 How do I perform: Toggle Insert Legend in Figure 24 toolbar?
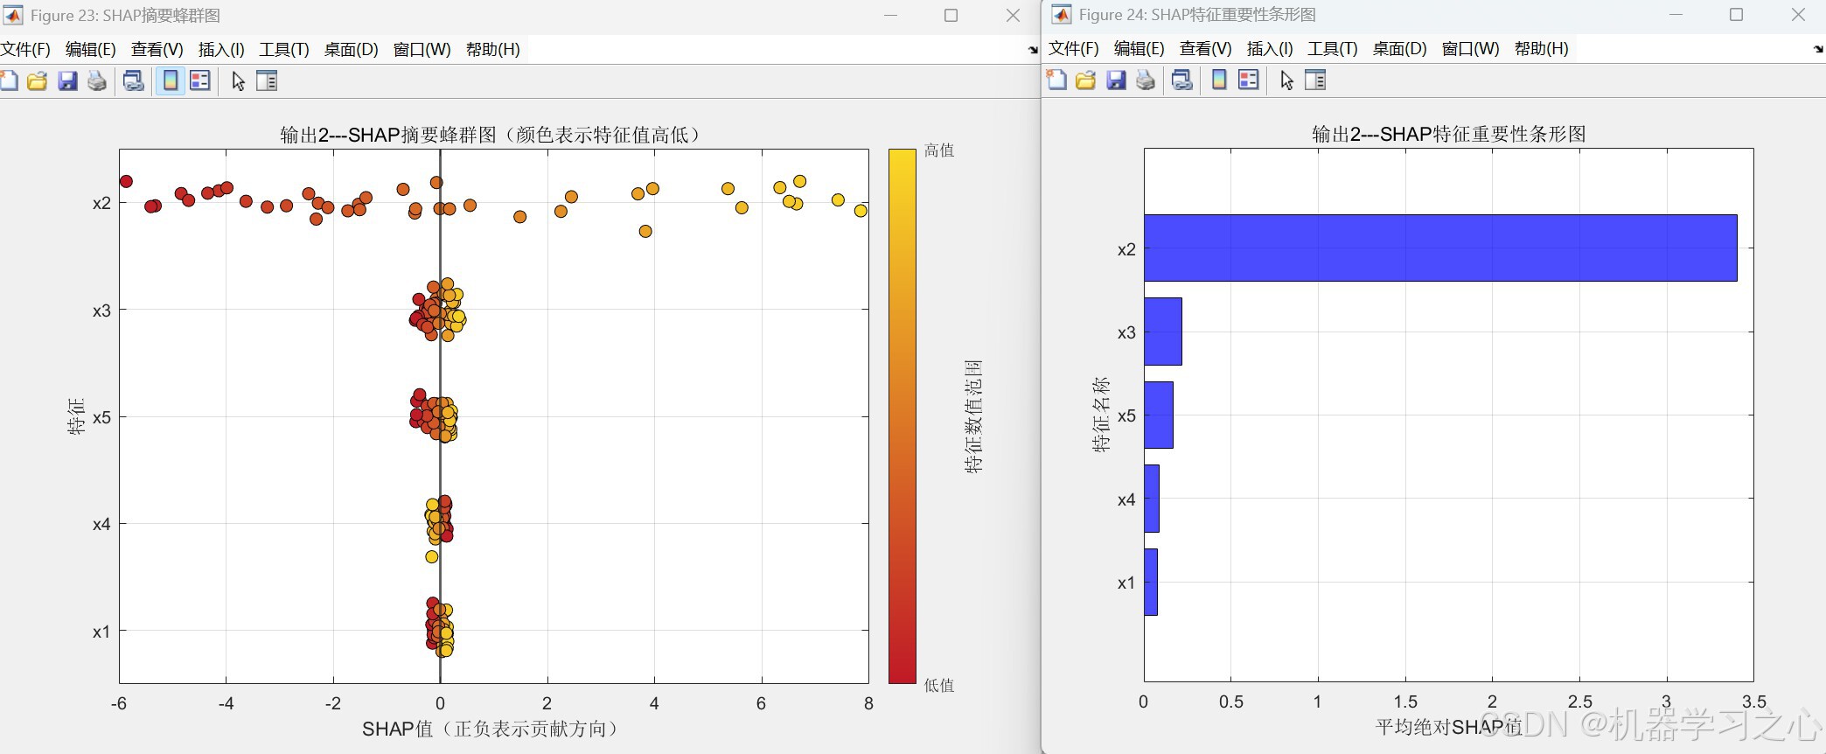tap(1249, 80)
